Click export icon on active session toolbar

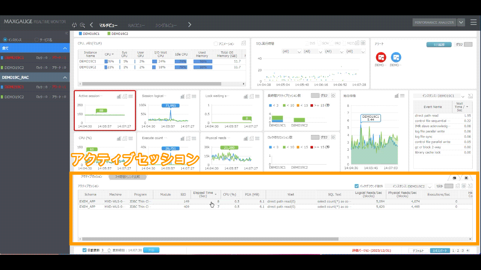470,186
